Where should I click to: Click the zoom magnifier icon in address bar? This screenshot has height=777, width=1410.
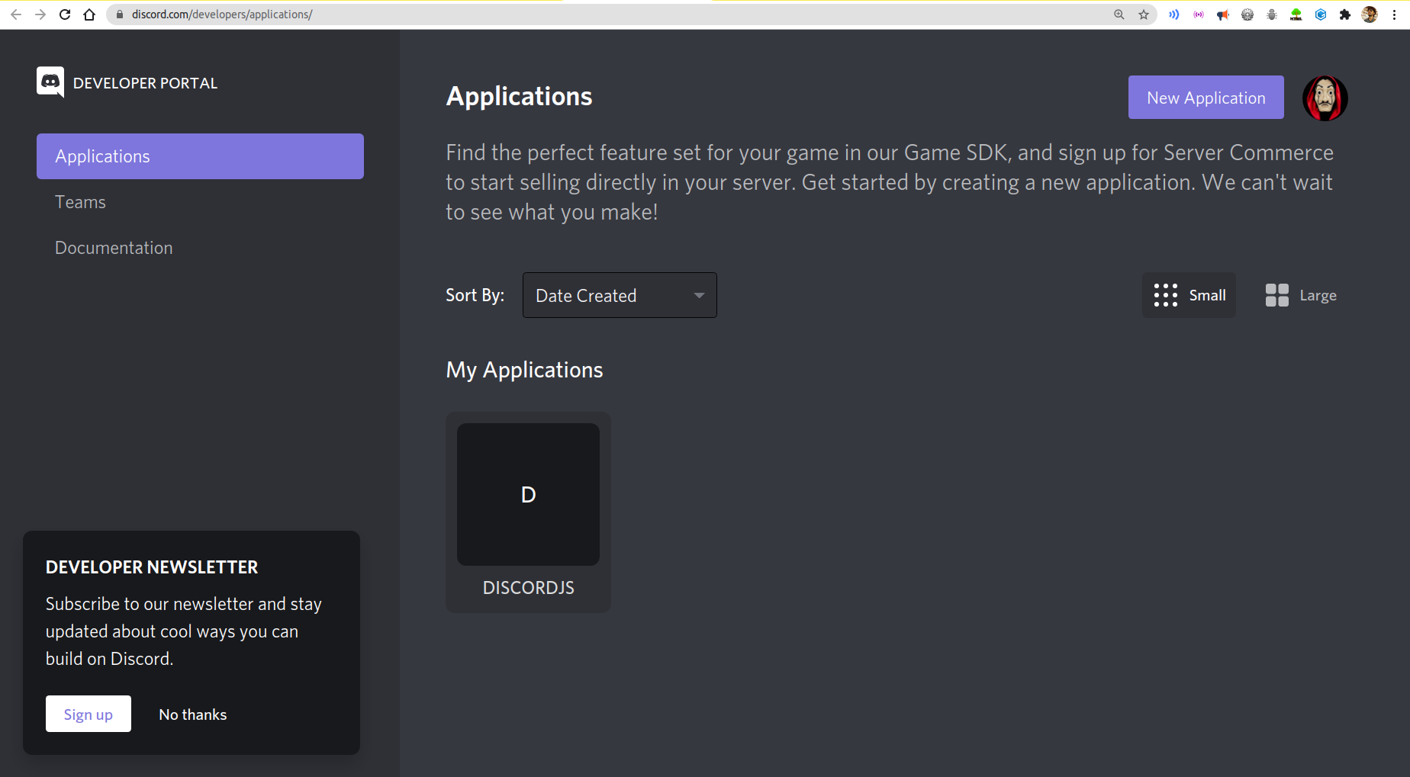1119,14
